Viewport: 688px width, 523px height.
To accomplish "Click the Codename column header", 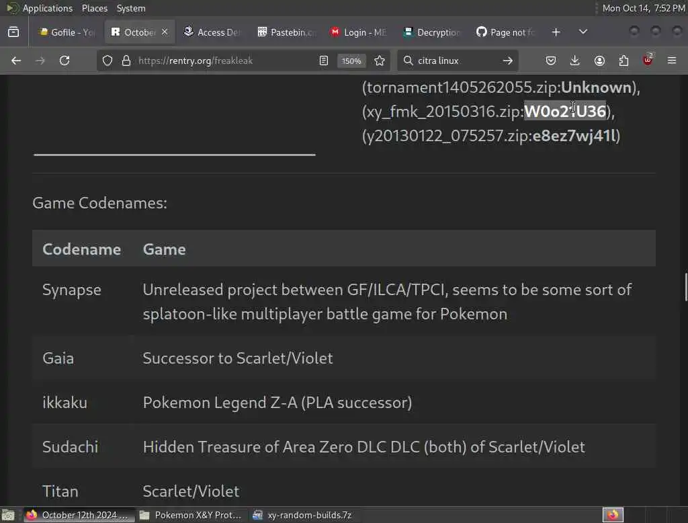I will coord(81,249).
